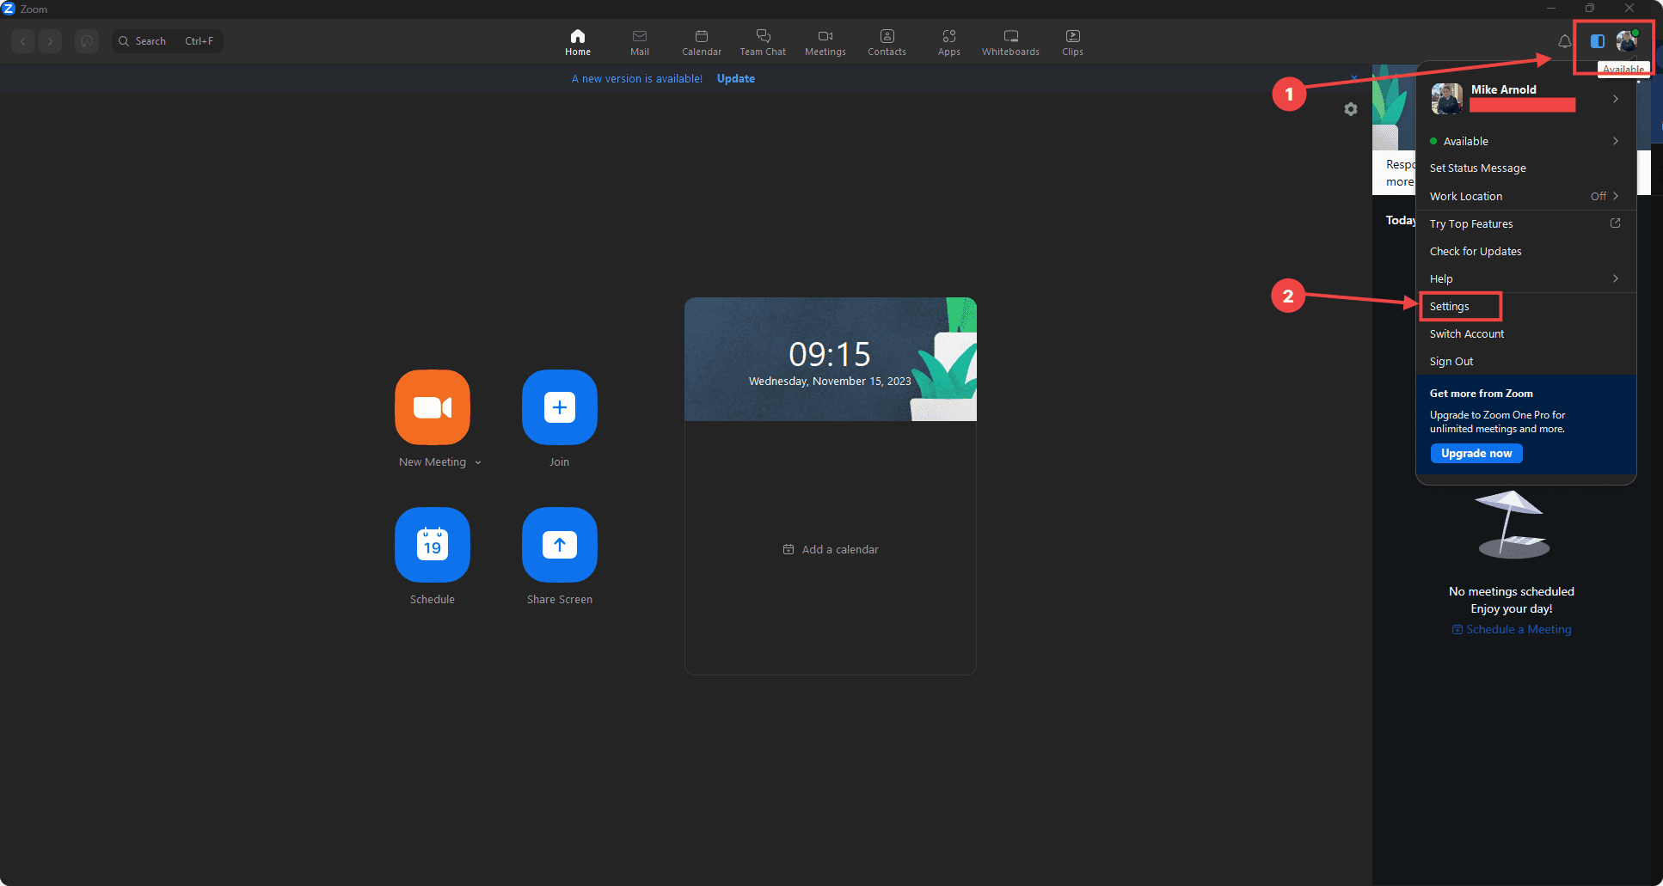Open the Meetings tab
Viewport: 1663px width, 886px height.
[x=825, y=41]
